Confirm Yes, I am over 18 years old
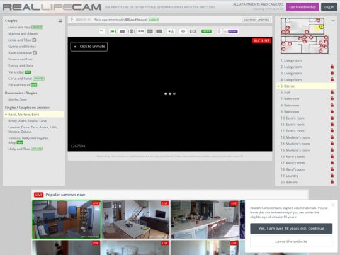Viewport: 340px width, 255px height. click(x=292, y=229)
